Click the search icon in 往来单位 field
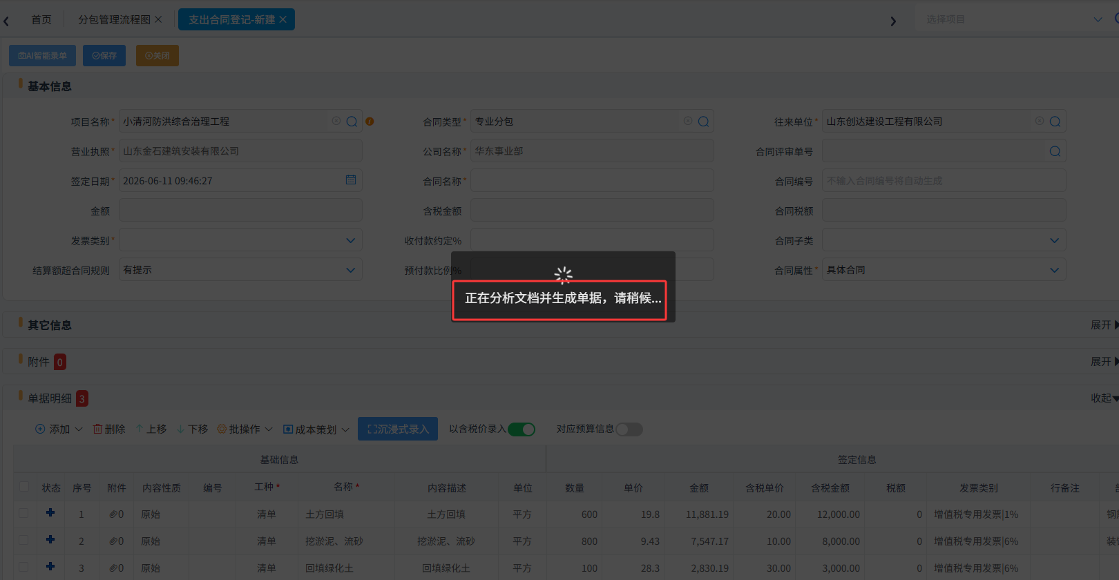 [1055, 122]
